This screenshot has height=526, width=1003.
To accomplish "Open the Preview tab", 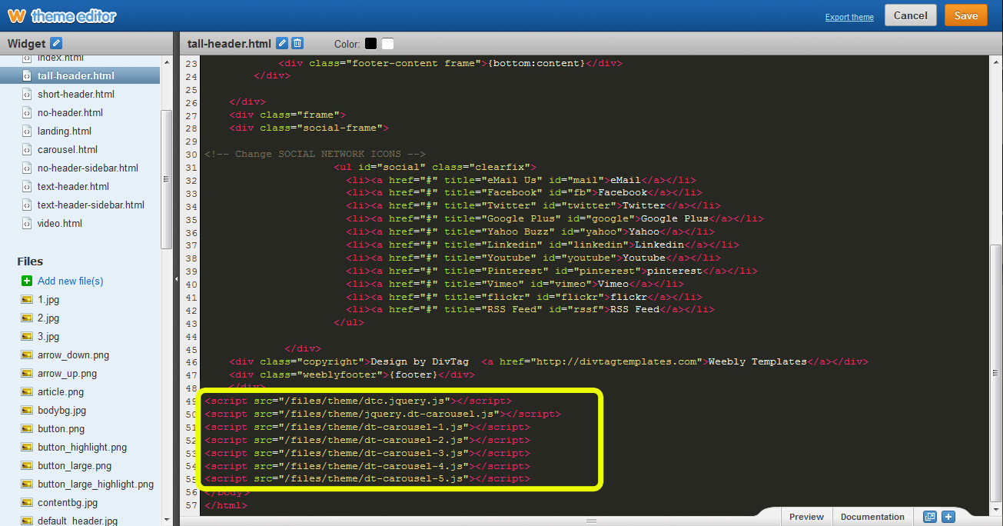I will click(806, 517).
